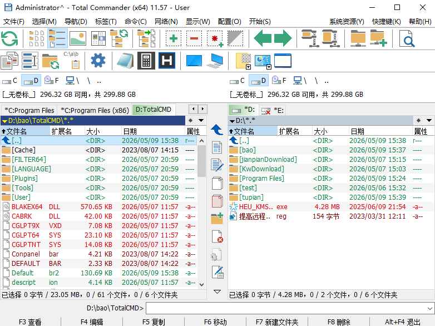The image size is (435, 326).
Task: Select BLAKEX64 DLL file row
Action: pos(99,207)
